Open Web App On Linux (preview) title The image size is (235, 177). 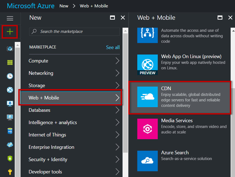point(191,56)
